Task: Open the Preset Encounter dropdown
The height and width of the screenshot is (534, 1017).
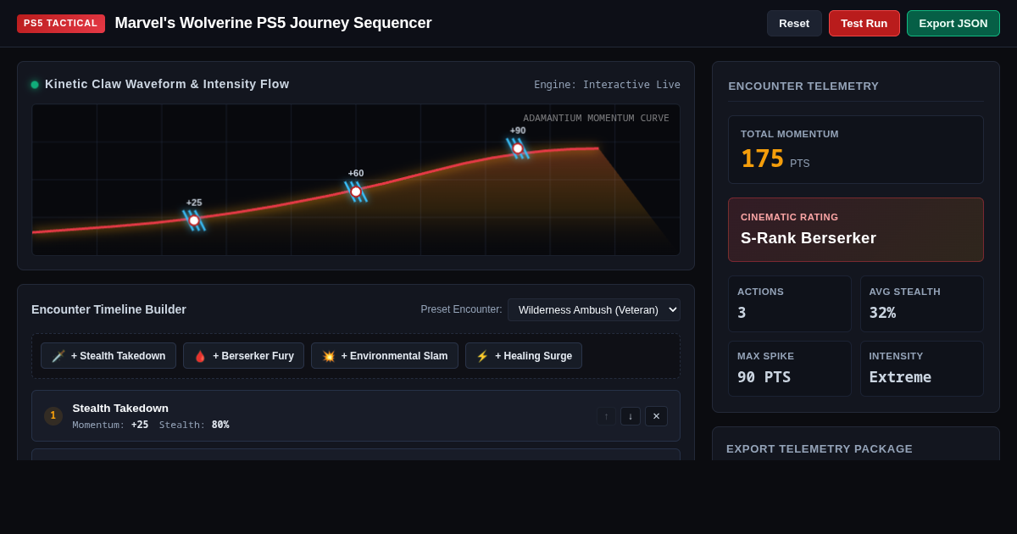Action: coord(593,309)
